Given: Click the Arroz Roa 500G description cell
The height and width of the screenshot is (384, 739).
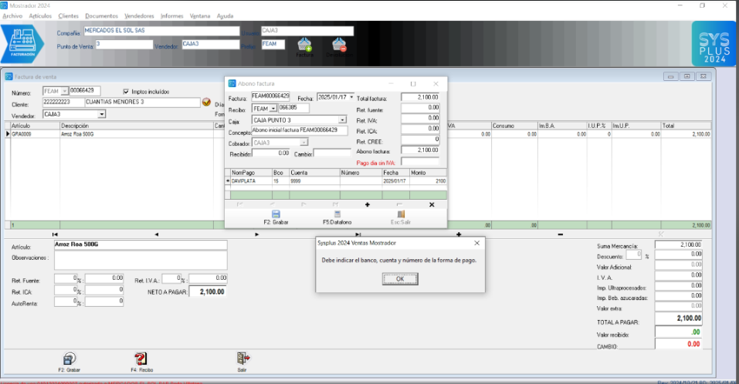Looking at the screenshot, I should [137, 134].
